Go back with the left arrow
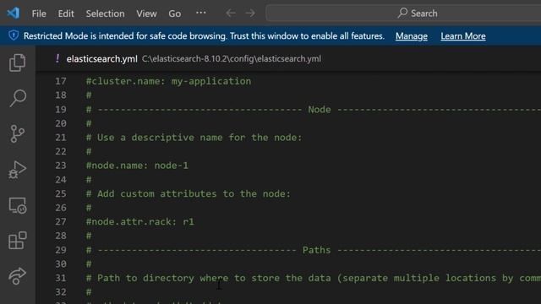Viewport: 541px width, 304px height. [x=231, y=14]
